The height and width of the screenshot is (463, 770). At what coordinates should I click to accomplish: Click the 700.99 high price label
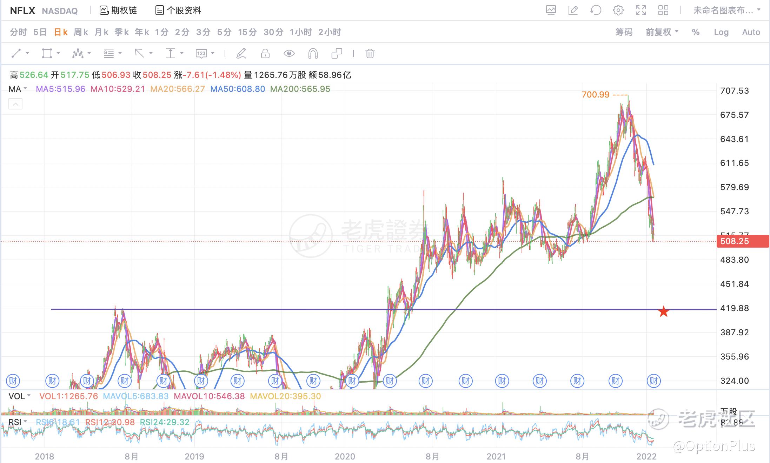596,95
